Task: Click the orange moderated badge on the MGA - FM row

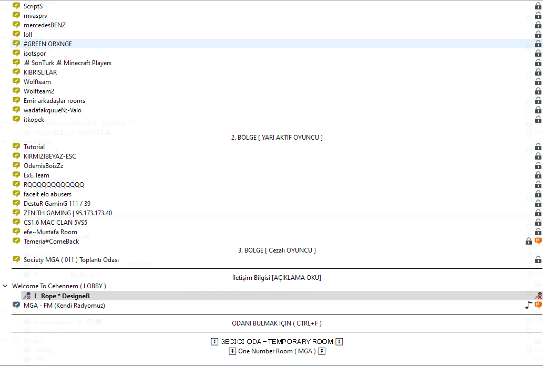Action: pos(538,305)
